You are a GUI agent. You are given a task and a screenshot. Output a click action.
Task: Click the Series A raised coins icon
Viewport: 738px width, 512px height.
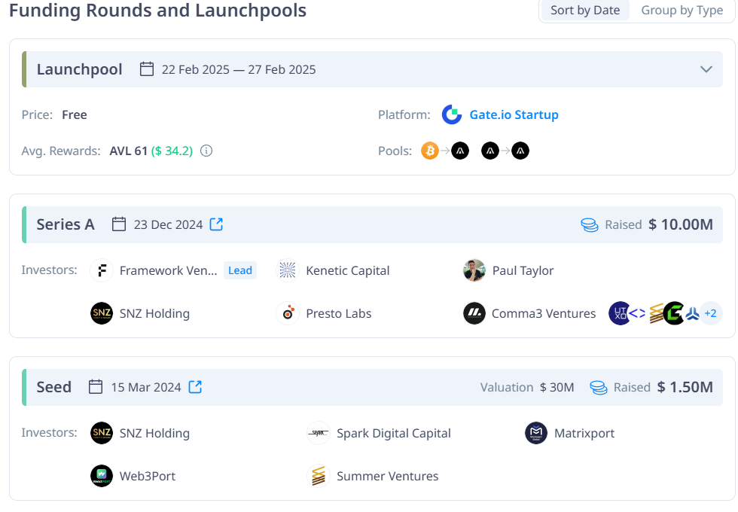click(589, 225)
